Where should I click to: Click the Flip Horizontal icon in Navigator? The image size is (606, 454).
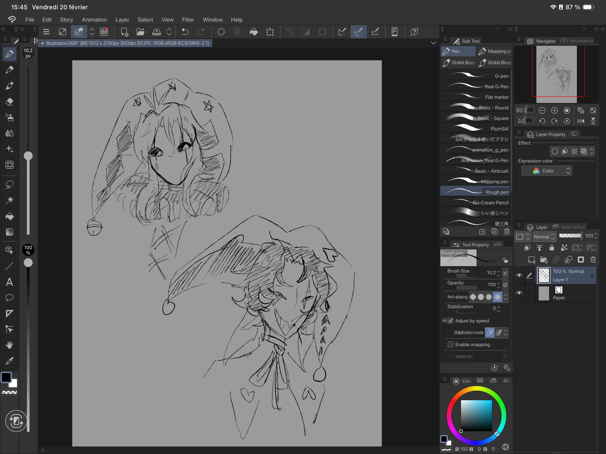coord(581,121)
